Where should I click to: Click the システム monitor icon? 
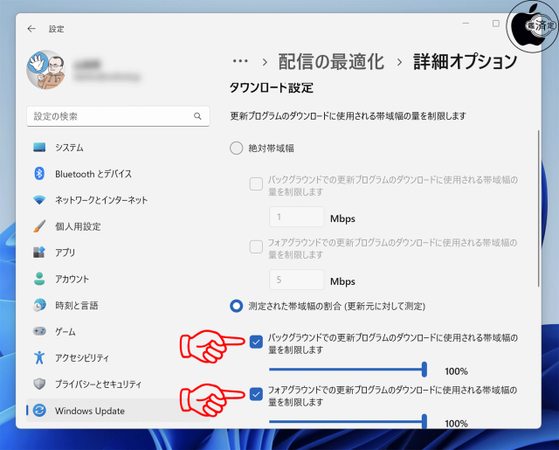click(39, 148)
